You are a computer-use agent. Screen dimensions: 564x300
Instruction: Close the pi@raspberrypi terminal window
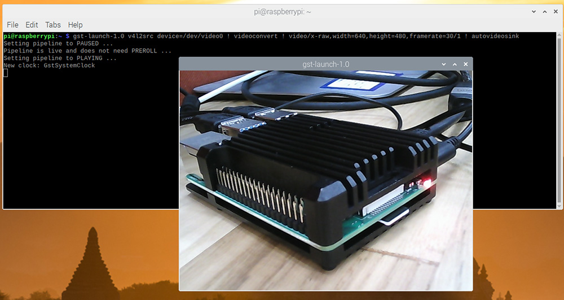coord(556,12)
